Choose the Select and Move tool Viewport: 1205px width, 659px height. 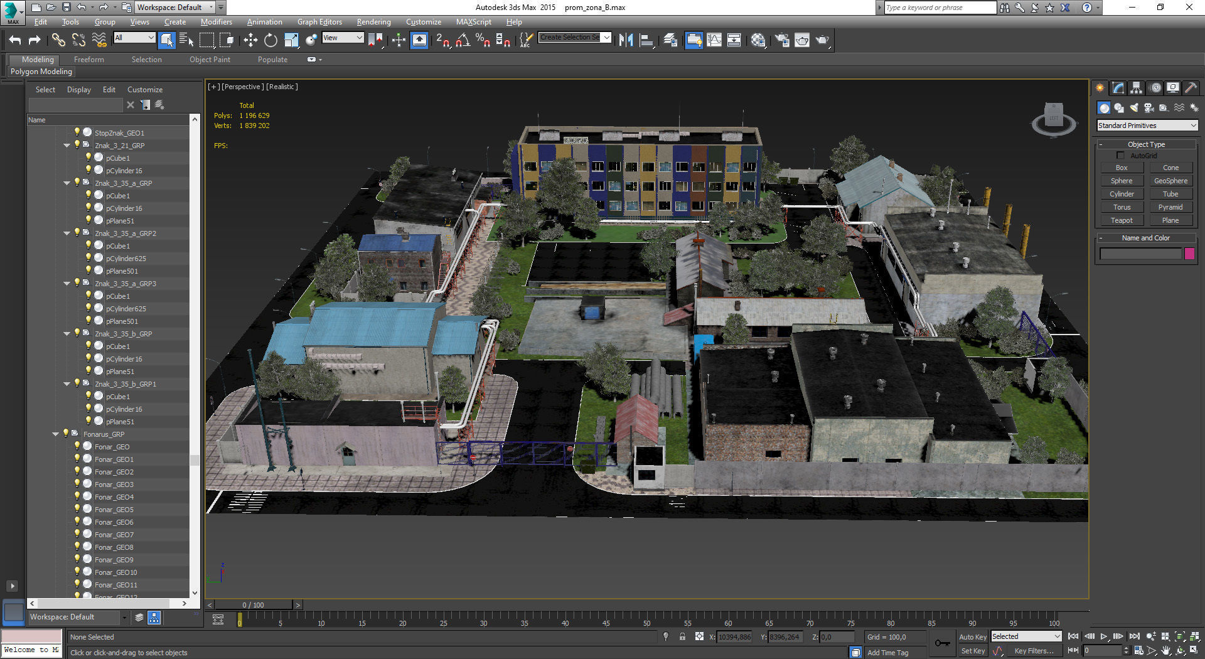tap(250, 40)
